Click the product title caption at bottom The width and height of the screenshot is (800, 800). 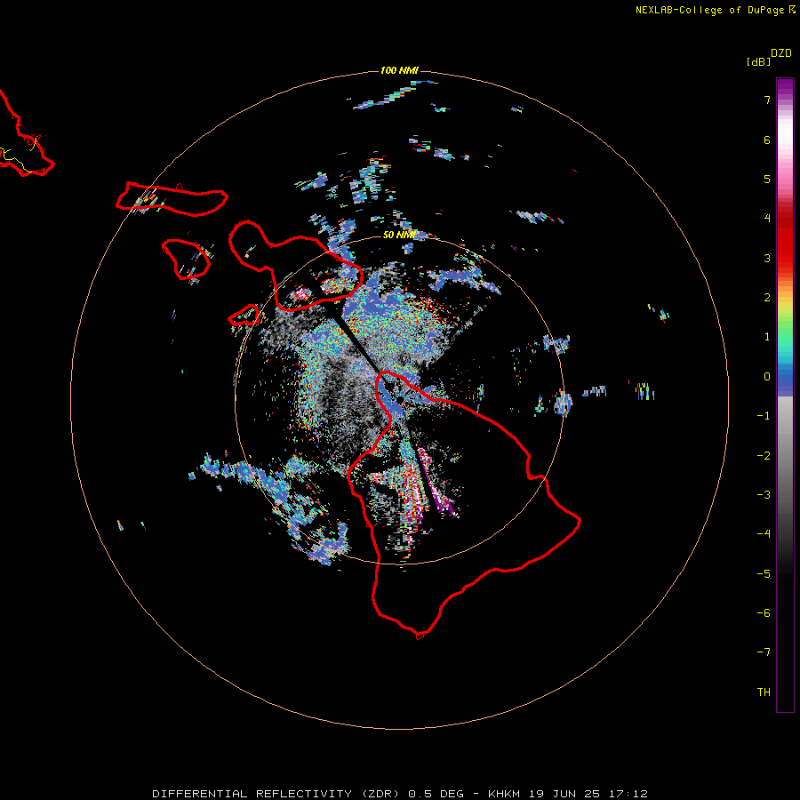click(400, 794)
